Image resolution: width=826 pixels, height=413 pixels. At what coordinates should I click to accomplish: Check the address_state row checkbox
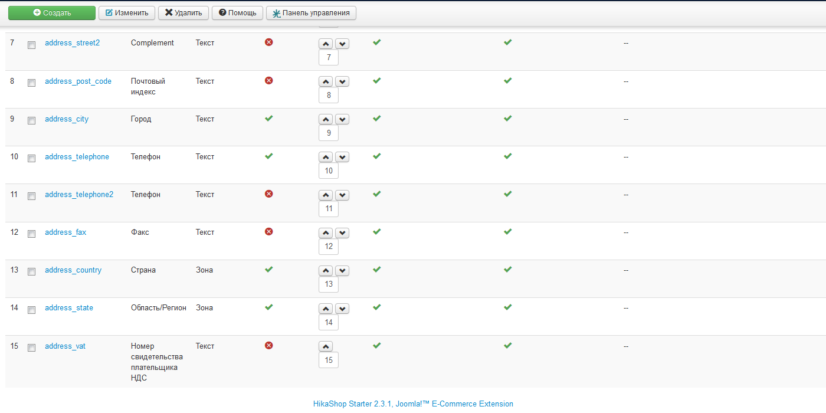(32, 310)
